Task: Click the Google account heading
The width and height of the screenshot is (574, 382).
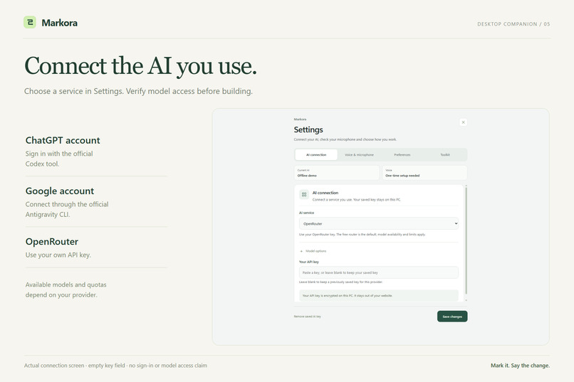Action: coord(60,191)
